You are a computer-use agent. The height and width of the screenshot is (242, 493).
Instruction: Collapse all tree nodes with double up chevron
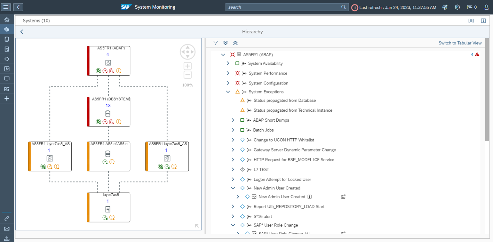click(235, 43)
